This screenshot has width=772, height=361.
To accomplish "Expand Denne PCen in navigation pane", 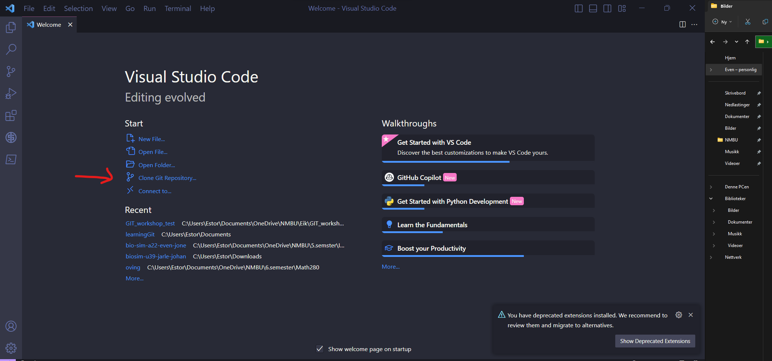I will [x=711, y=187].
